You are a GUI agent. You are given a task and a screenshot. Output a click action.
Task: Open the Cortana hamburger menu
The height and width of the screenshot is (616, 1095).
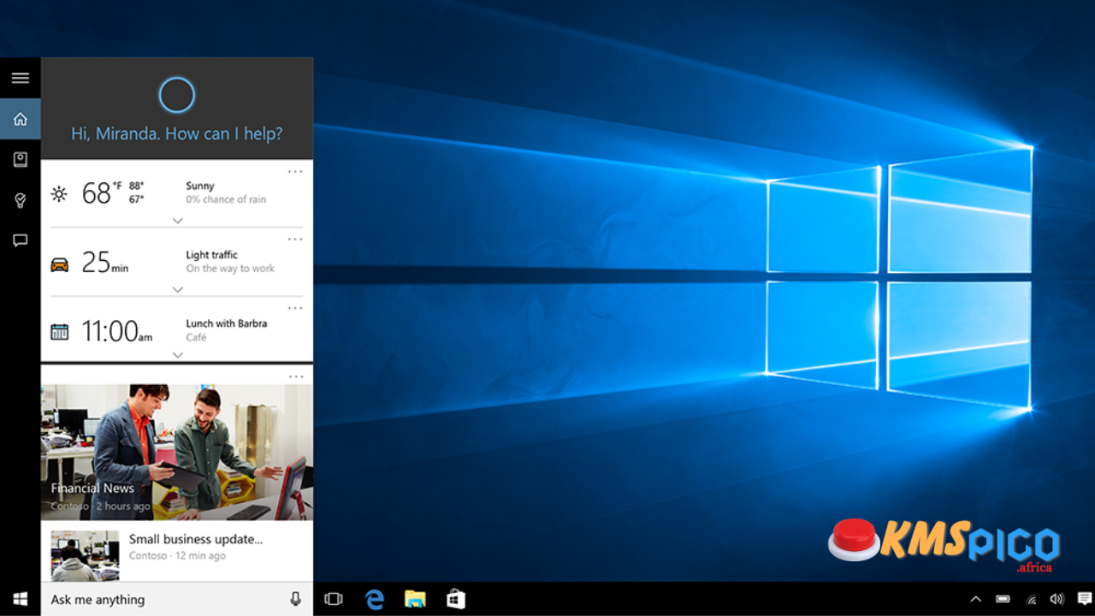[21, 78]
